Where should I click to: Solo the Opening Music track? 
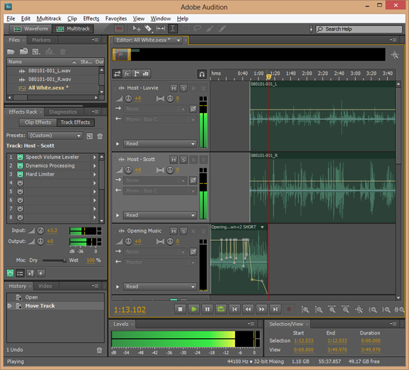coord(183,231)
